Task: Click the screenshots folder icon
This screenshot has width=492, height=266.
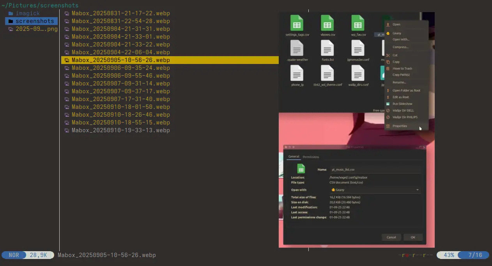Action: (x=11, y=21)
